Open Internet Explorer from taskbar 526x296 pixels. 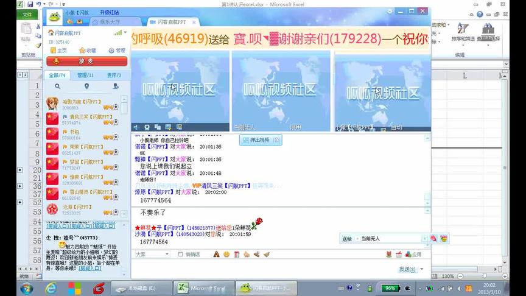(x=51, y=288)
